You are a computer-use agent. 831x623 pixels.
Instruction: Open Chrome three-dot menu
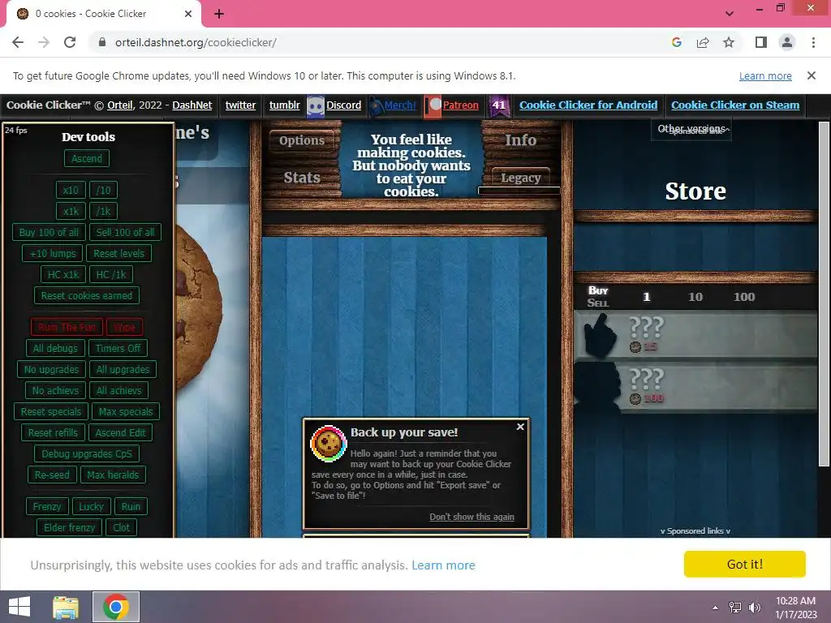click(x=813, y=42)
